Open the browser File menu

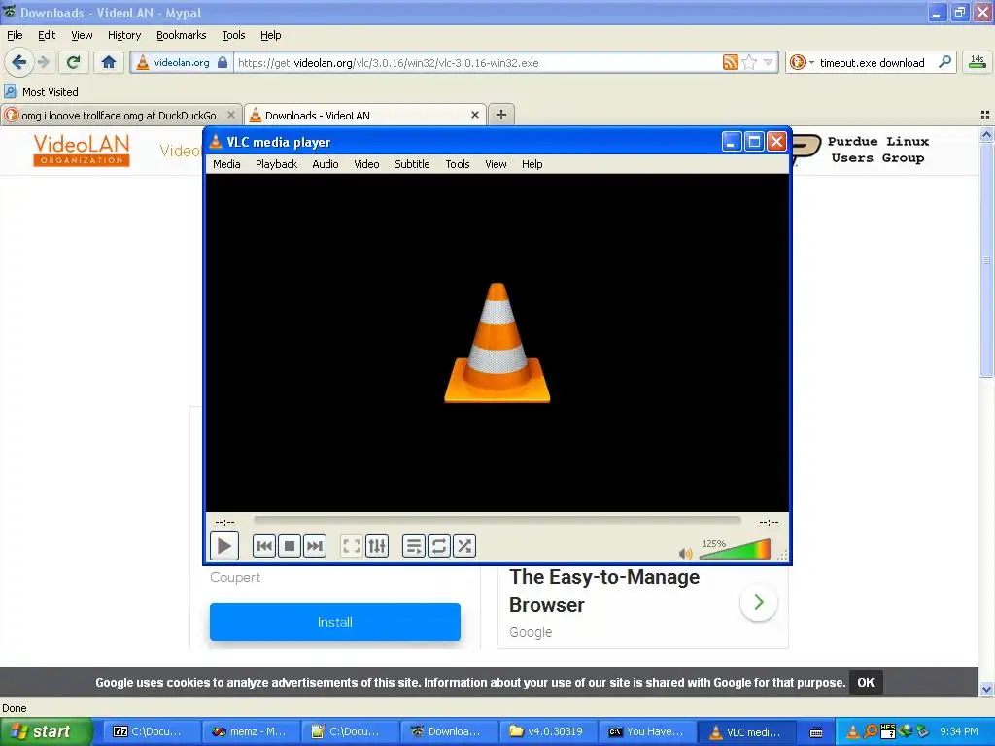15,36
